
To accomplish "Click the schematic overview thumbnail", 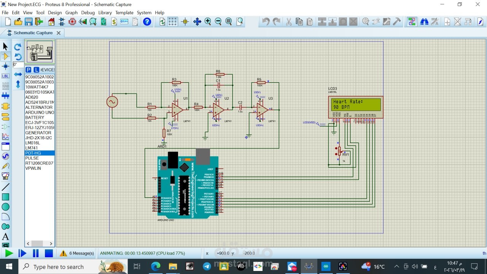I will tap(40, 52).
